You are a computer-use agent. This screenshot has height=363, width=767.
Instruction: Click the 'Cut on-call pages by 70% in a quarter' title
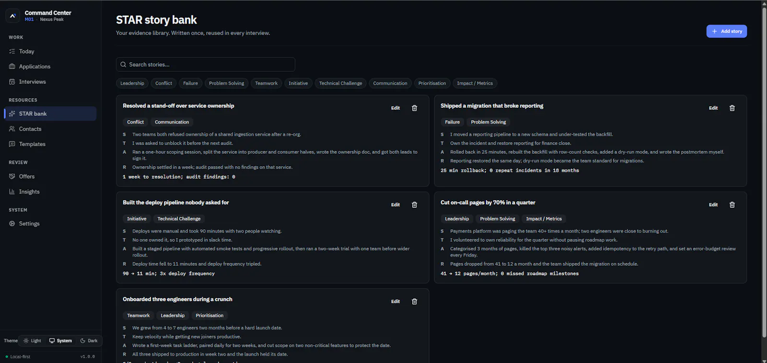488,203
